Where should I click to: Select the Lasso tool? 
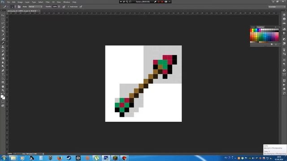3,23
